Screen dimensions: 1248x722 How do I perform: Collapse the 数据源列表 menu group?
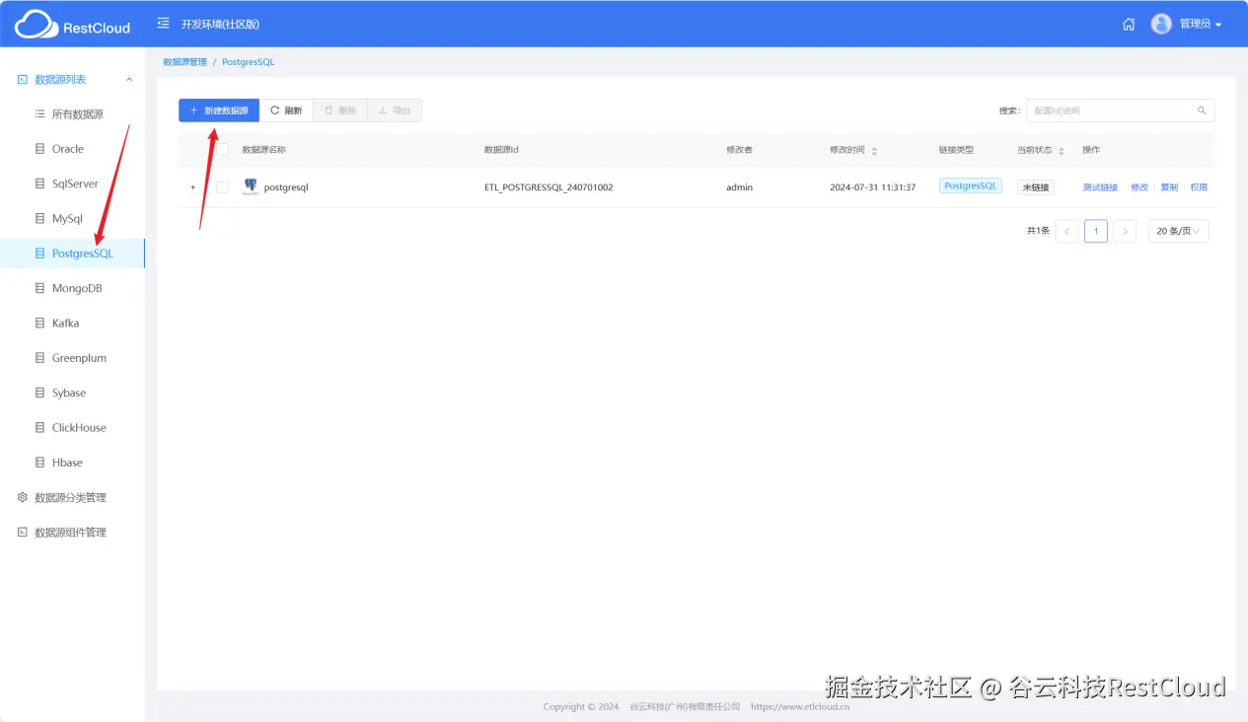tap(73, 79)
